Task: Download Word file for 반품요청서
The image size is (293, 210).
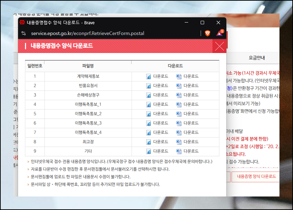Action: point(187,86)
